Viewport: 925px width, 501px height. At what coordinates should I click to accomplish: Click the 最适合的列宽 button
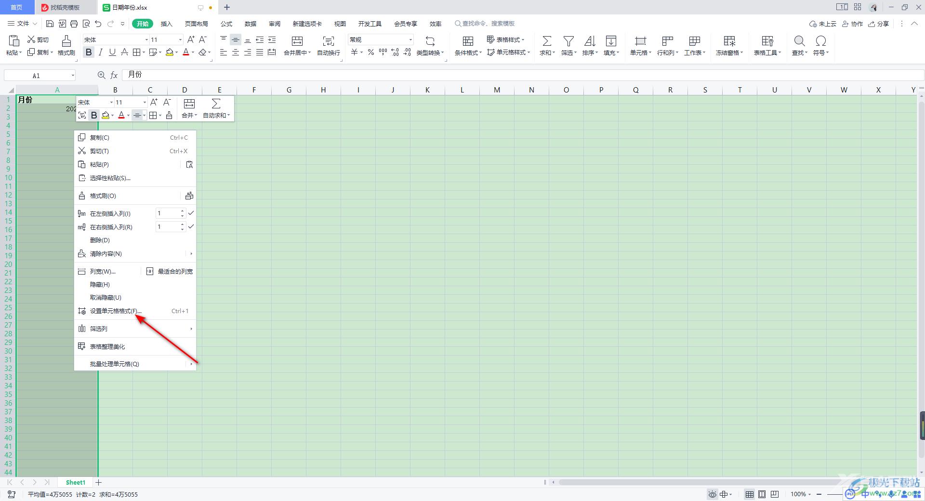169,271
